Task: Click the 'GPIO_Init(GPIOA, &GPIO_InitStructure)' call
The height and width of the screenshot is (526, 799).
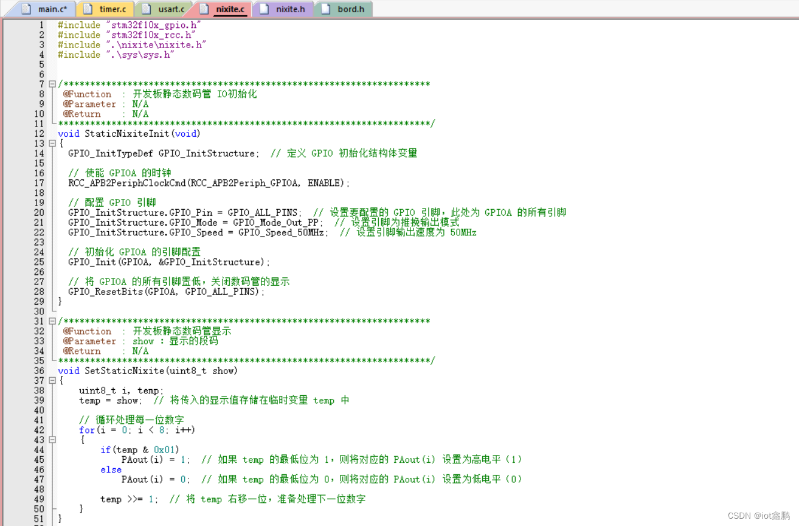Action: 169,262
